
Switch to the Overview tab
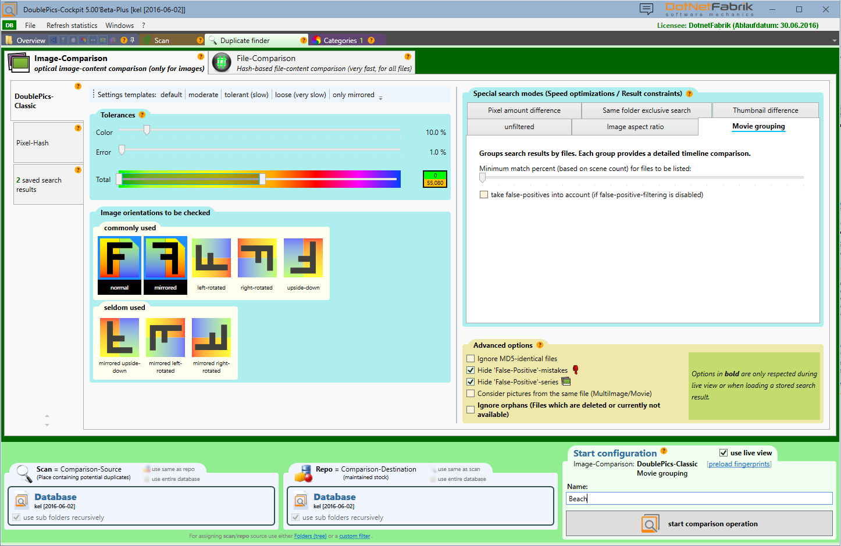coord(31,40)
